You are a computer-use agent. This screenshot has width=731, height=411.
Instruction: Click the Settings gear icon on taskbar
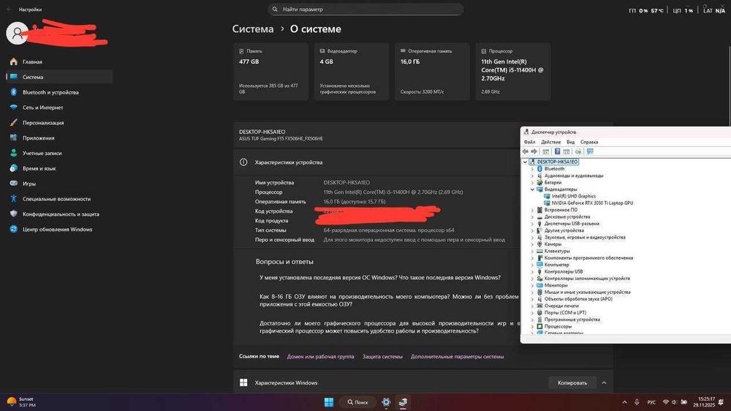coord(386,402)
